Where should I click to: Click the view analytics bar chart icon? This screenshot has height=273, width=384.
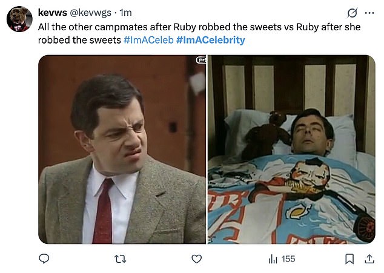click(x=273, y=259)
